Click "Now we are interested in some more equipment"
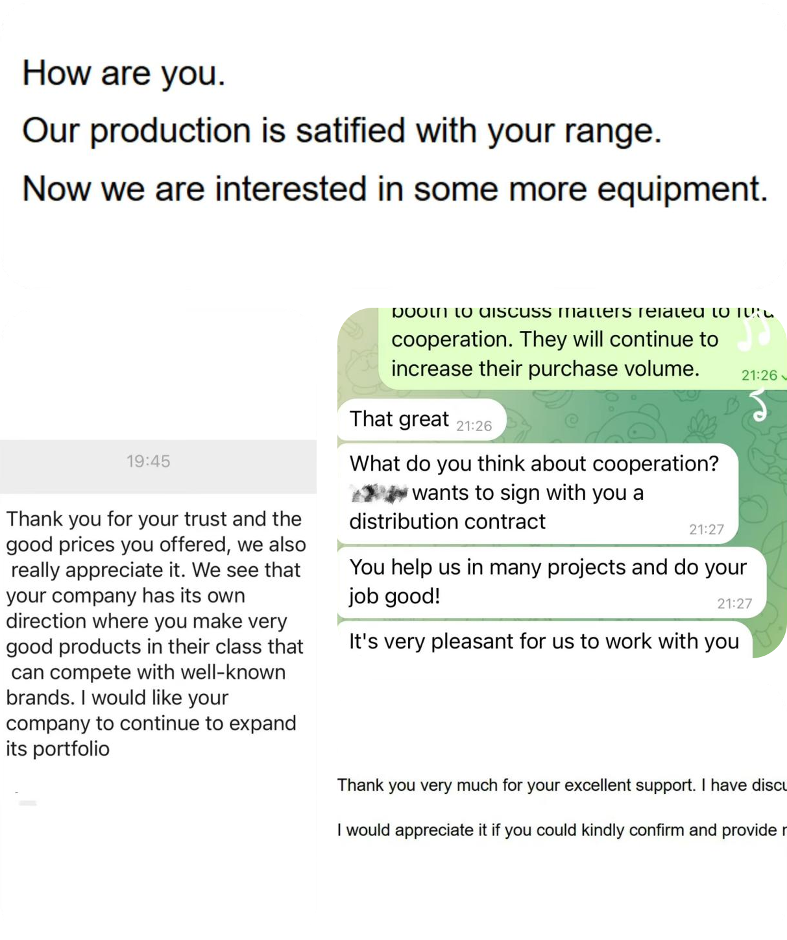787x940 pixels. pyautogui.click(x=394, y=189)
